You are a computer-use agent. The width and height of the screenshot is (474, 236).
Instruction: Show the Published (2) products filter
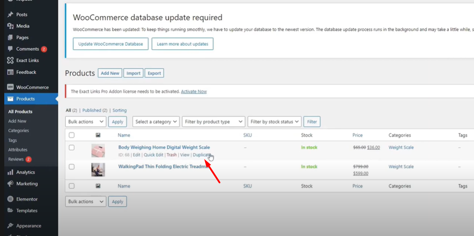click(x=95, y=111)
